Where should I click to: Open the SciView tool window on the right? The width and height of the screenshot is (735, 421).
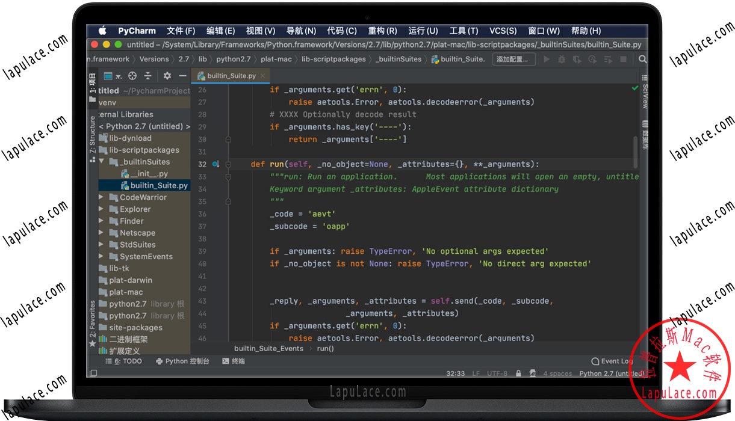click(x=645, y=92)
